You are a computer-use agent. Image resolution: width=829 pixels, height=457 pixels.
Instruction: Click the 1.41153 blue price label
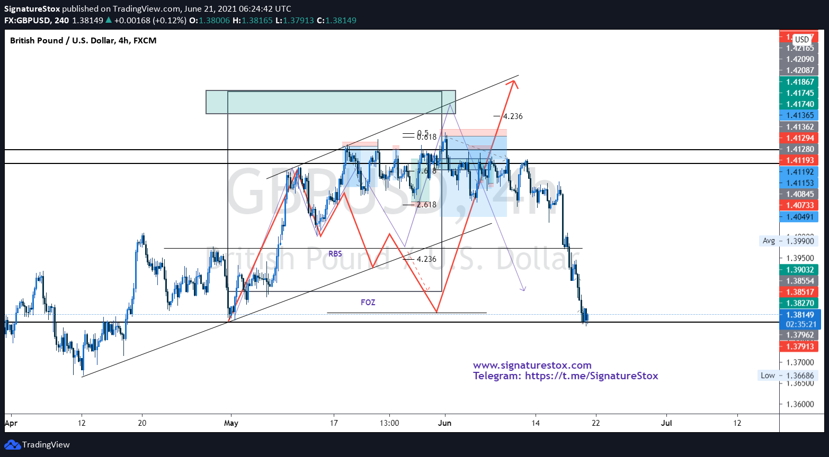pos(800,183)
